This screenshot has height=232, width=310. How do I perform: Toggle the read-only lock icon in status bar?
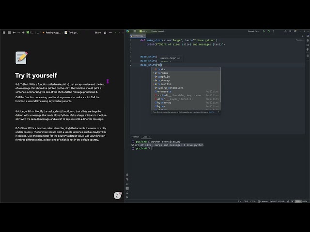pos(288,201)
